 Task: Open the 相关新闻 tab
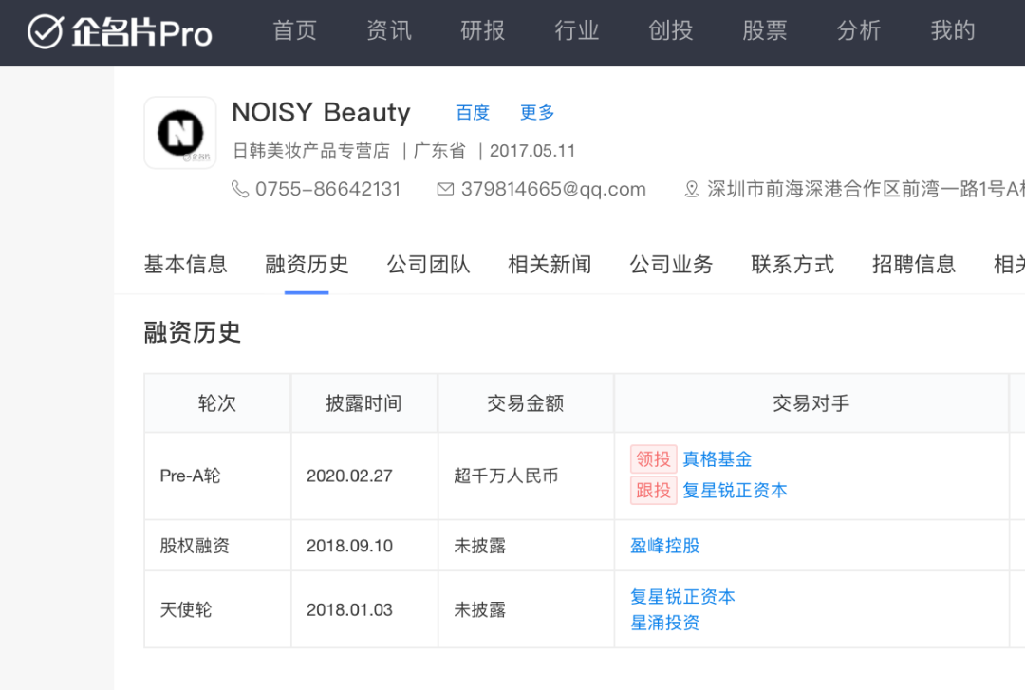click(x=550, y=265)
